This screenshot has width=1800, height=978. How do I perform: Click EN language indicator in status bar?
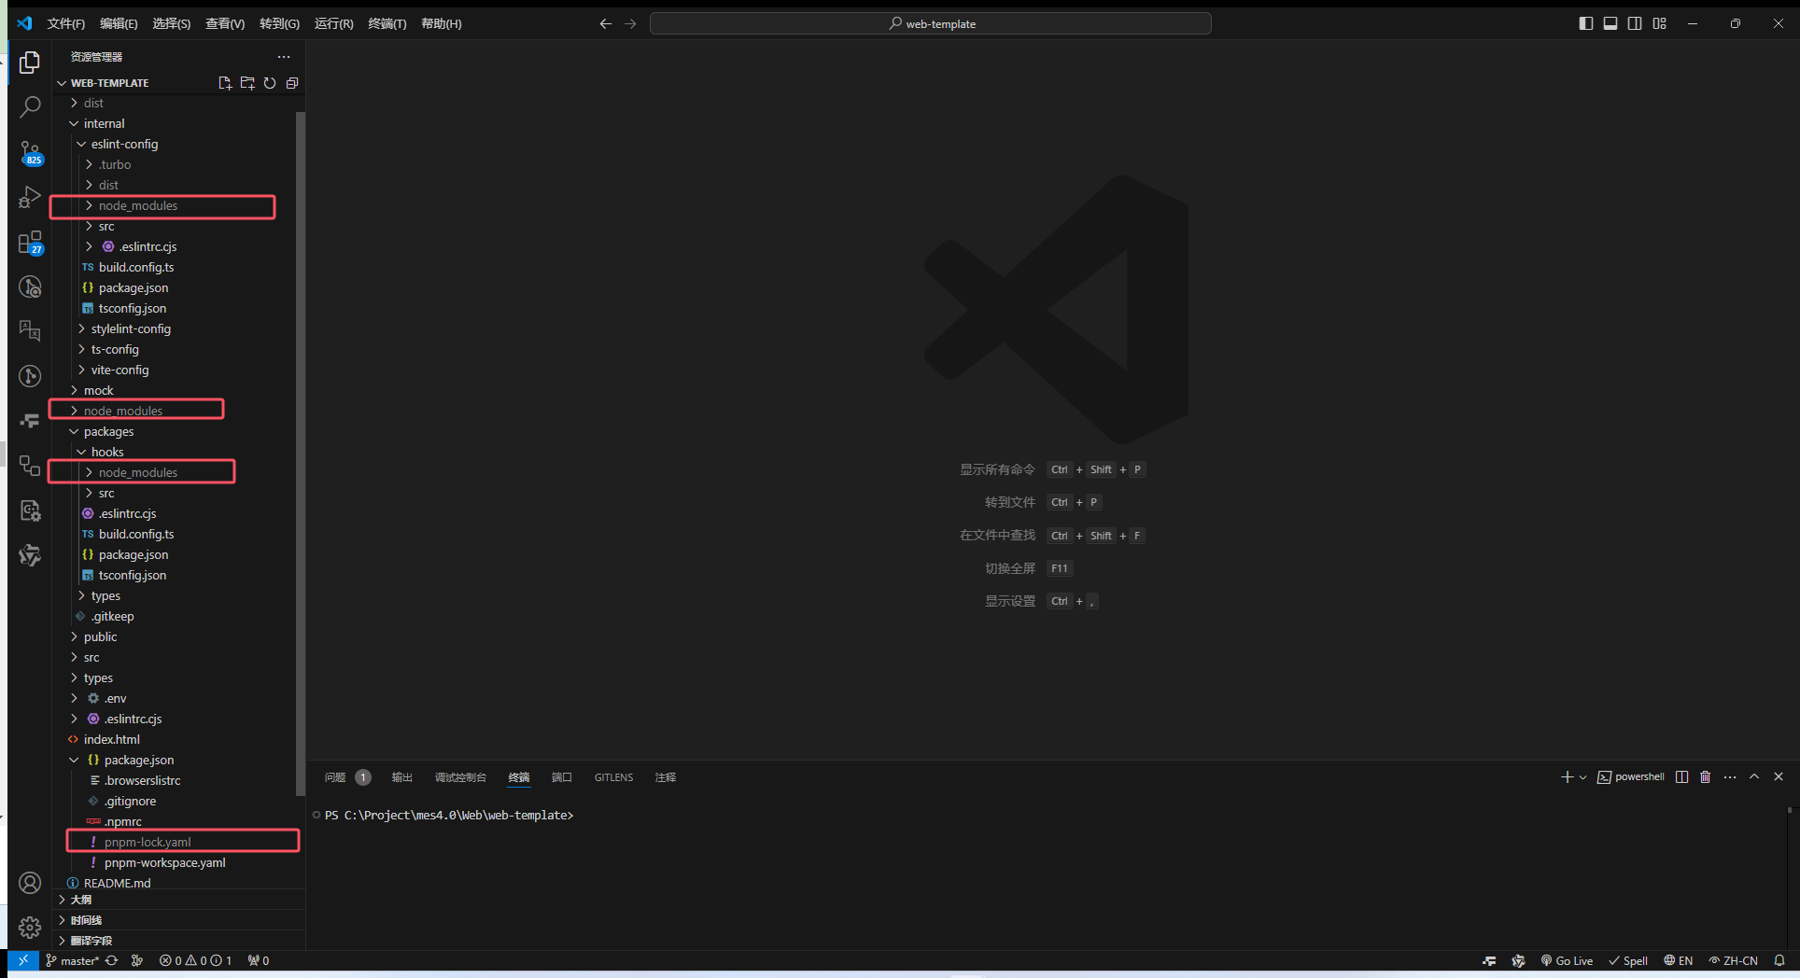click(1679, 960)
